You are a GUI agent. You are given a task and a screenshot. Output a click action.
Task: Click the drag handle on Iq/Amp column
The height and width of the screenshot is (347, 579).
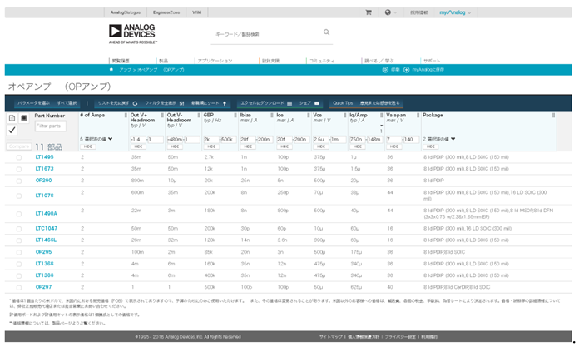[x=382, y=116]
